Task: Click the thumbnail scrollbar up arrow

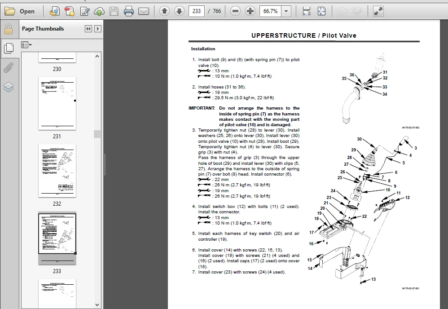Action: click(x=97, y=56)
